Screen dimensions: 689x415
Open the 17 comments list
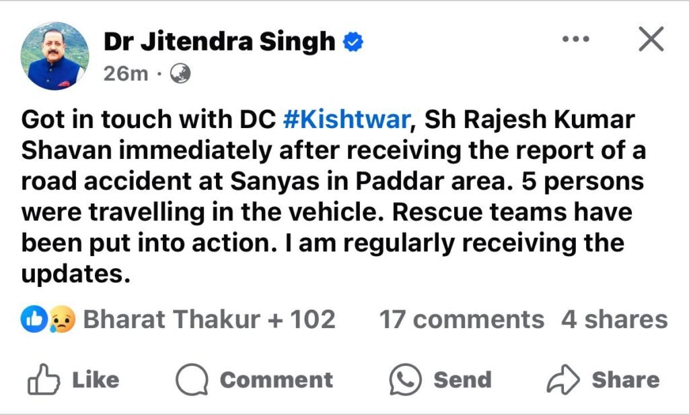tap(462, 319)
